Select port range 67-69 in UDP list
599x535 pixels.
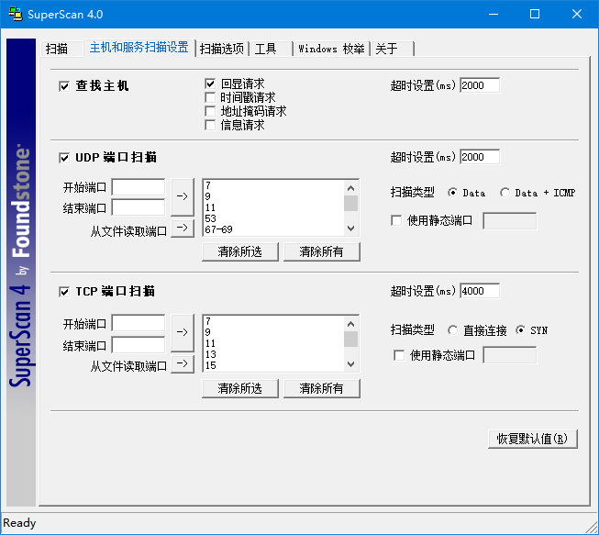(273, 229)
